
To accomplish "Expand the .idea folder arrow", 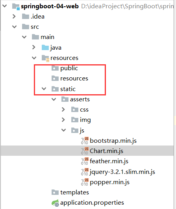I will [14, 17].
